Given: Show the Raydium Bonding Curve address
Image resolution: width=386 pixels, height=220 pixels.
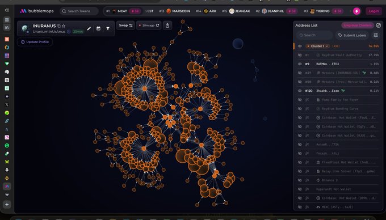Looking at the screenshot, I should [300, 109].
